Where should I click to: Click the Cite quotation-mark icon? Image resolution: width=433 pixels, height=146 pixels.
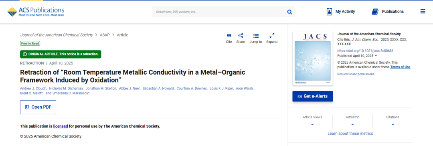pyautogui.click(x=229, y=36)
